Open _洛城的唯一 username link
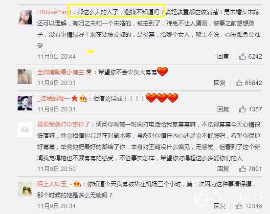 (x=54, y=99)
